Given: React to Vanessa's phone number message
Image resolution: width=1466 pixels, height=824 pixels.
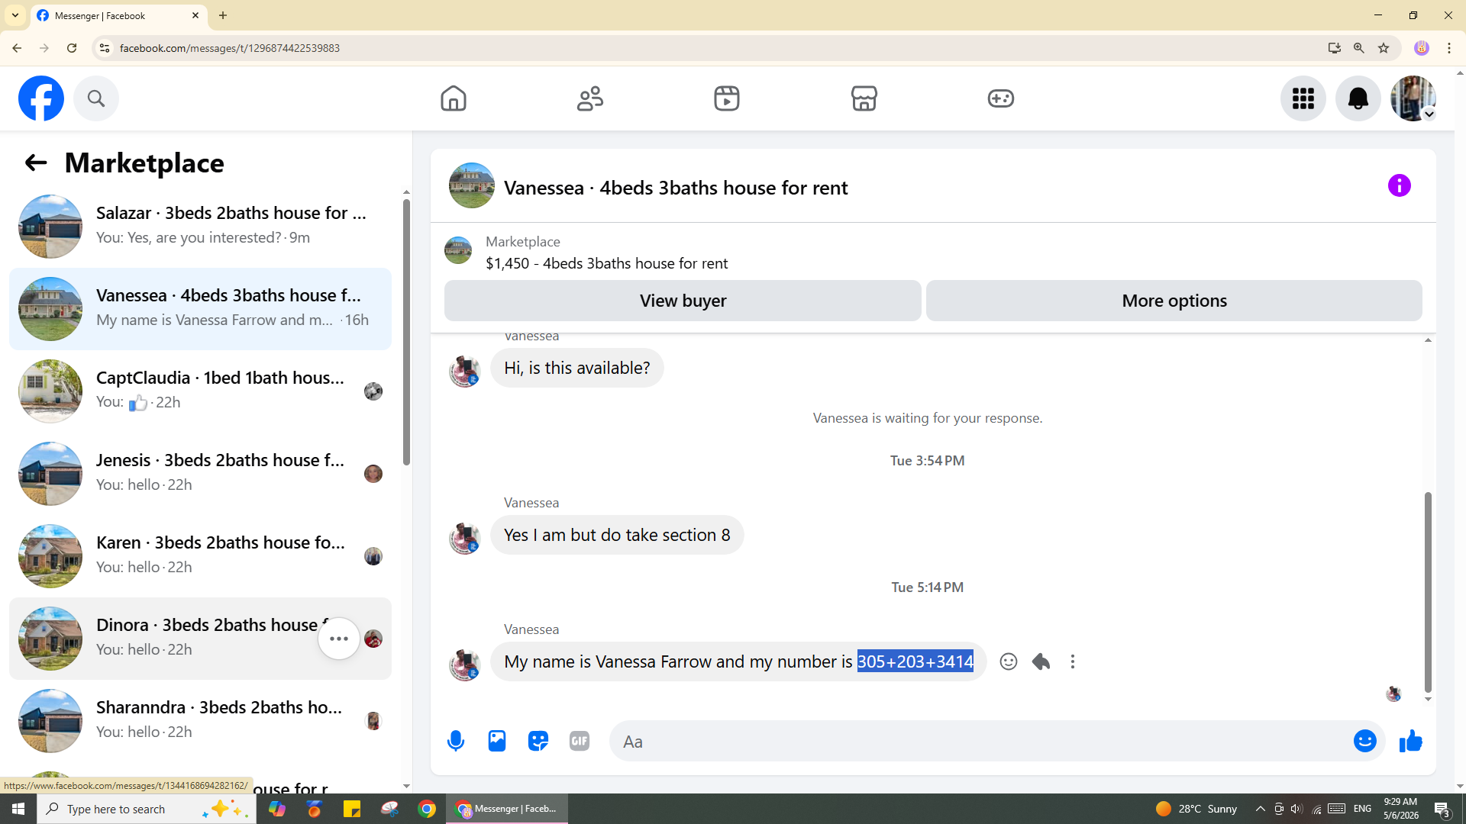Looking at the screenshot, I should 1009,661.
